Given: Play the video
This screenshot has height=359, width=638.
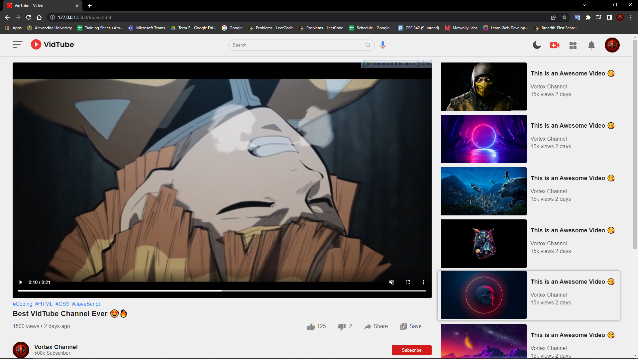Looking at the screenshot, I should click(21, 282).
